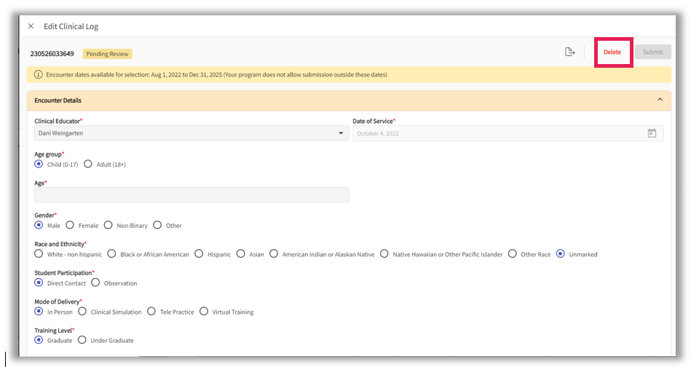
Task: Select Tele Practice mode of delivery
Action: (x=151, y=312)
